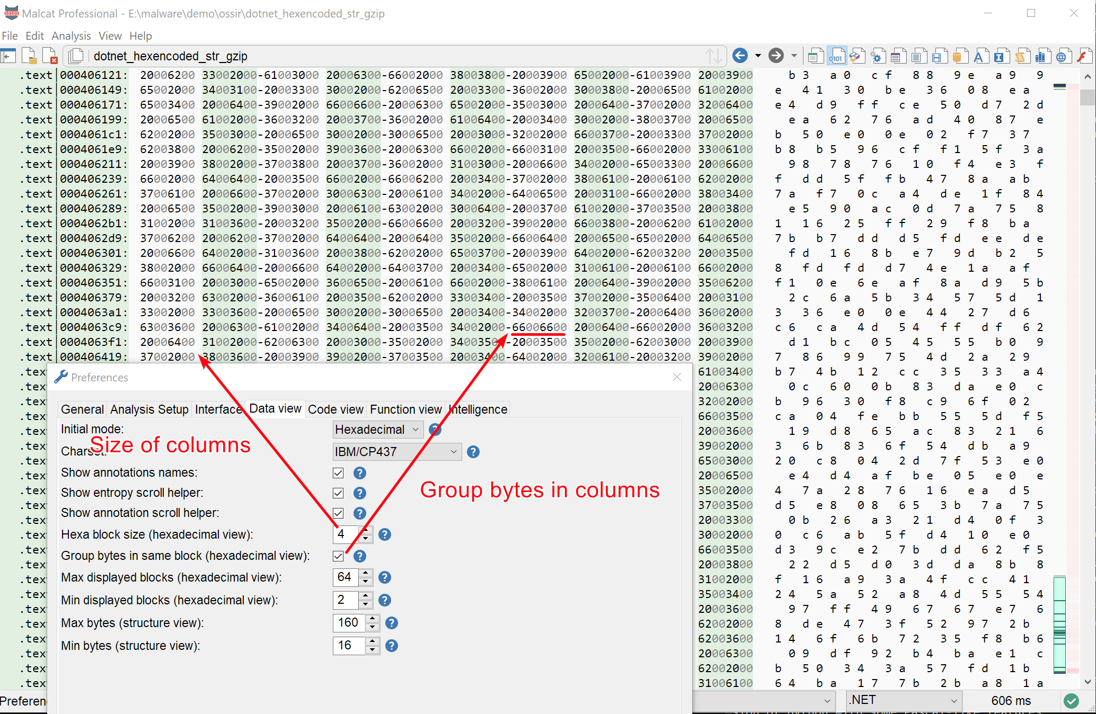
Task: Click the Hexa block size field
Action: (346, 534)
